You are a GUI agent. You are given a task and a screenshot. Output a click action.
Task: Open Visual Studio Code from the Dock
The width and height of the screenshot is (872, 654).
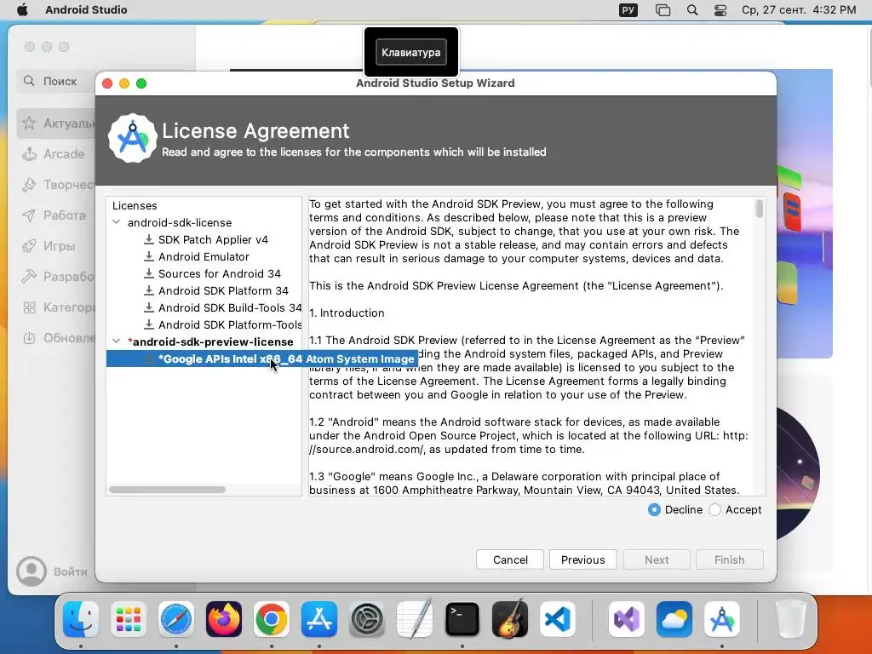(558, 619)
